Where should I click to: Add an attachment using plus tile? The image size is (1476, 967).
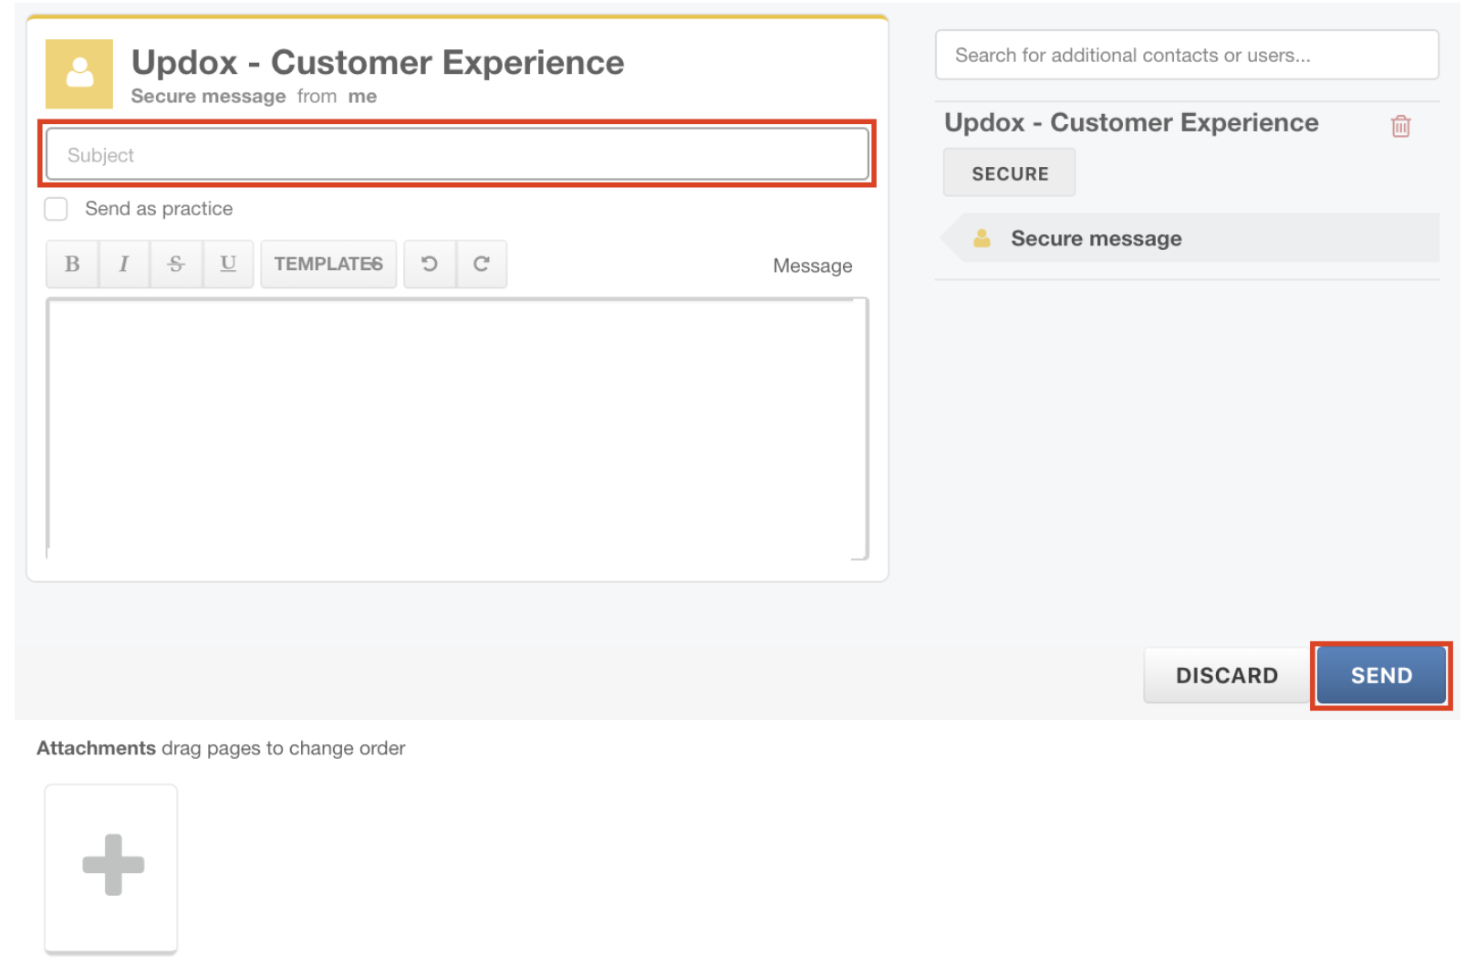(x=111, y=866)
